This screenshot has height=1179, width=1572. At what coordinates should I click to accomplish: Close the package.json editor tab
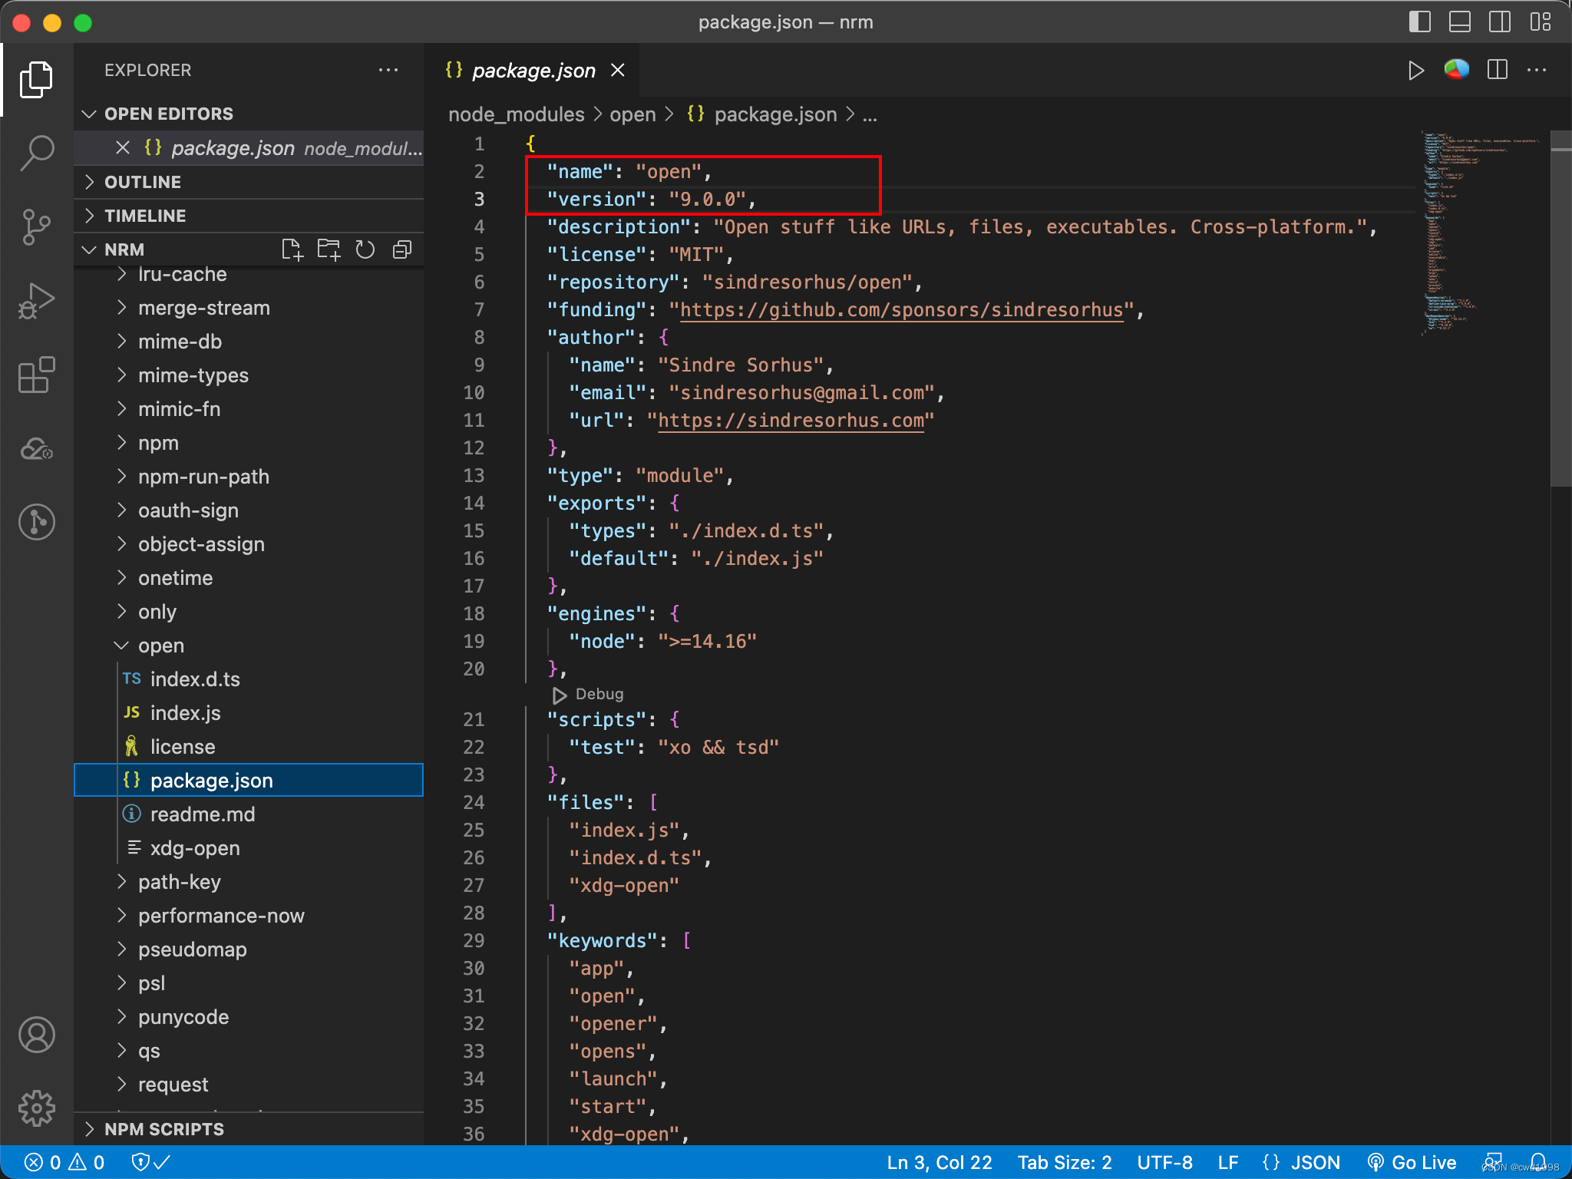point(618,71)
